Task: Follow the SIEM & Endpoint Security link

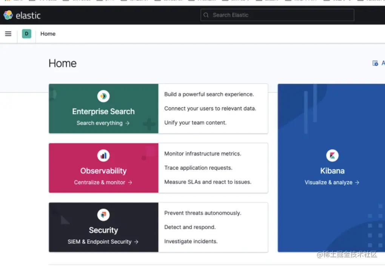Action: [103, 242]
